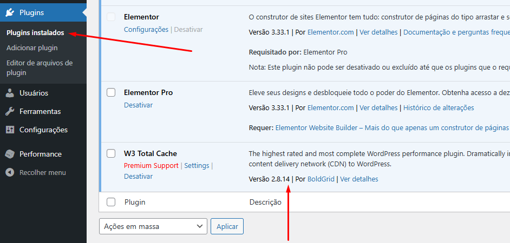Click Ver detalhes in Elementor row

[378, 32]
